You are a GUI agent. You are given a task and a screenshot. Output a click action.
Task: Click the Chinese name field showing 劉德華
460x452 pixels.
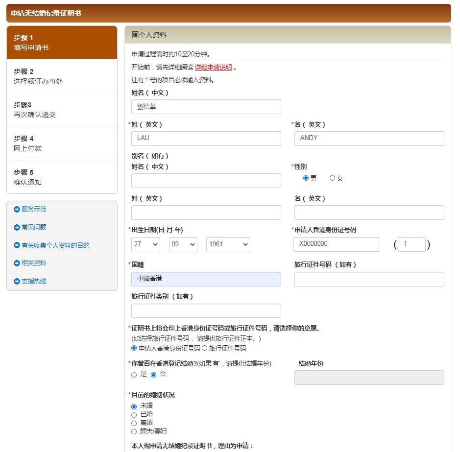206,107
